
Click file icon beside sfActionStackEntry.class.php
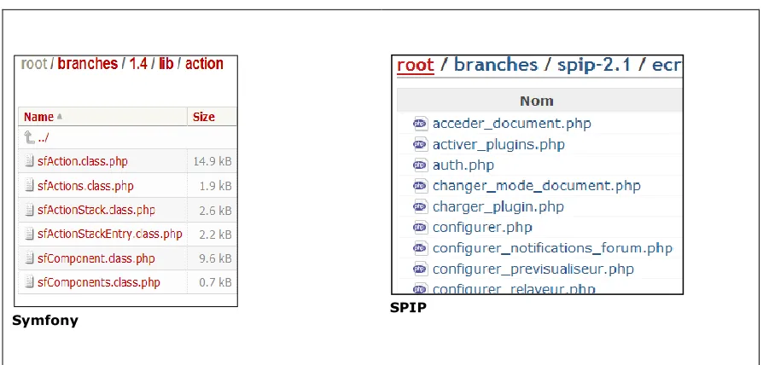coord(29,234)
